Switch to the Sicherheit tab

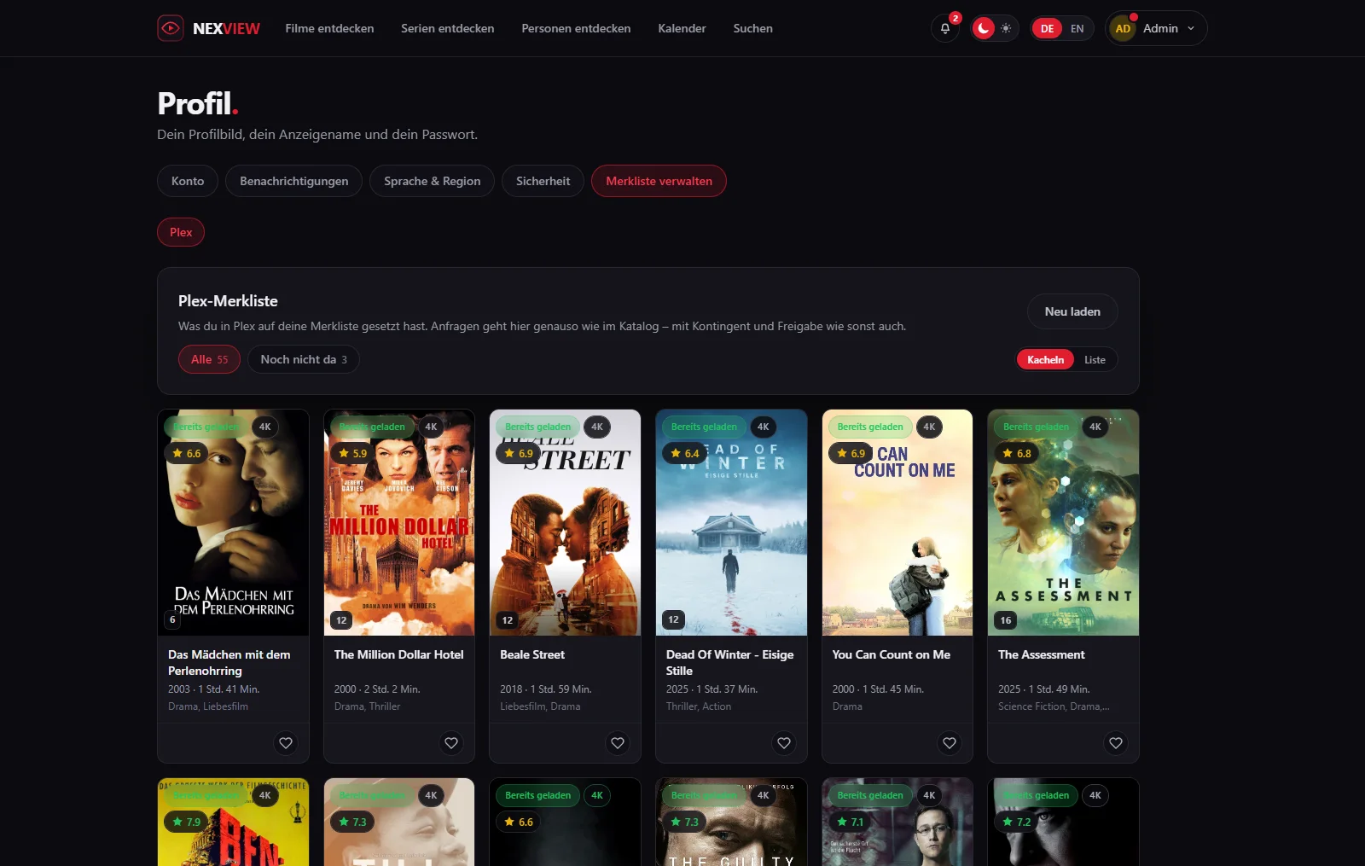[x=543, y=181]
